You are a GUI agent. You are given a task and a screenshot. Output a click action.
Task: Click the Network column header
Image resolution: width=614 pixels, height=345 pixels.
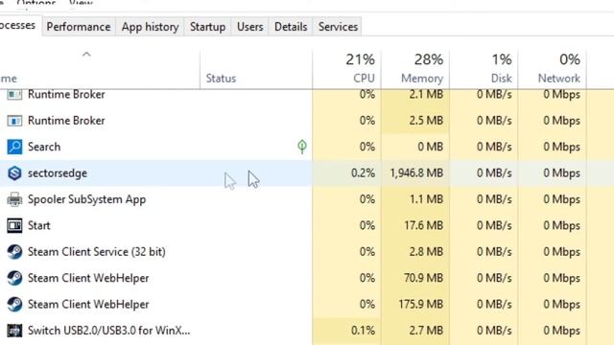click(x=553, y=69)
